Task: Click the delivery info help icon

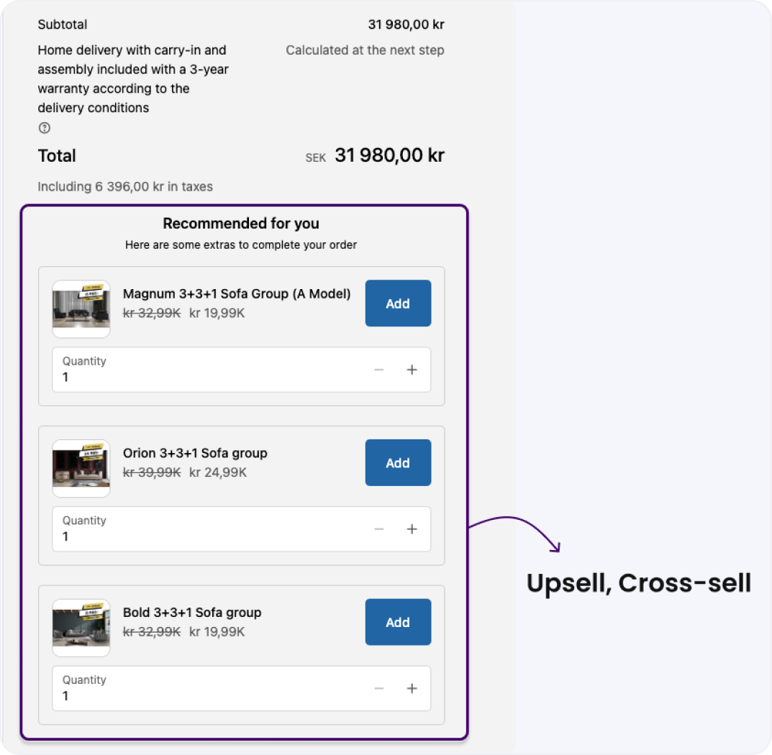Action: (x=45, y=128)
